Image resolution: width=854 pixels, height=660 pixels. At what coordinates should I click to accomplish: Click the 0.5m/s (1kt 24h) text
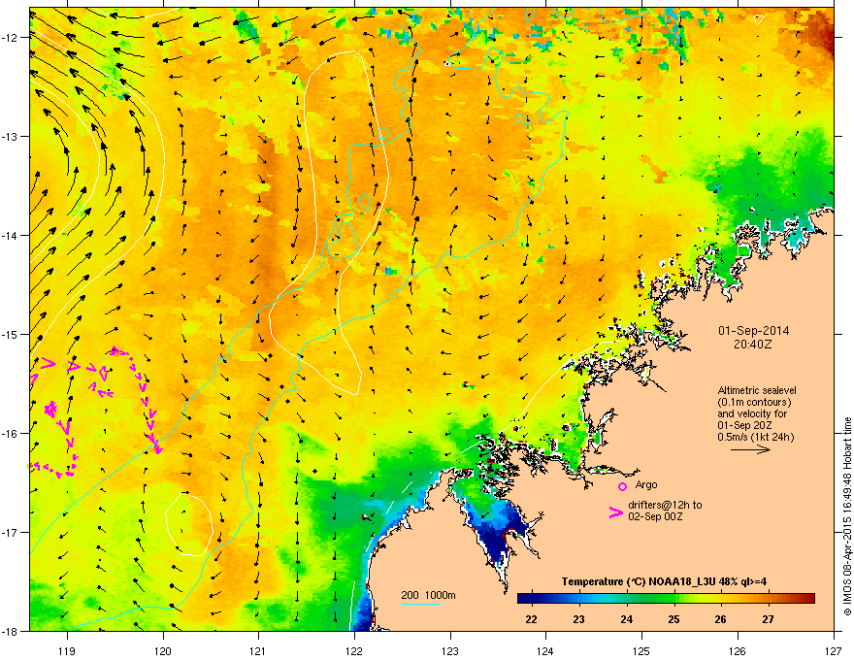pos(755,437)
